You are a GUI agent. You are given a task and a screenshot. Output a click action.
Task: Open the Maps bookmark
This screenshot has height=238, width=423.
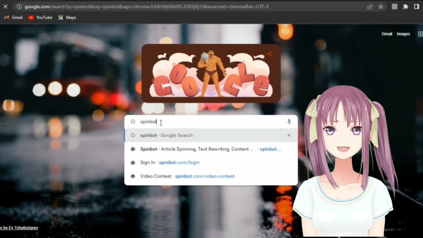click(x=67, y=17)
